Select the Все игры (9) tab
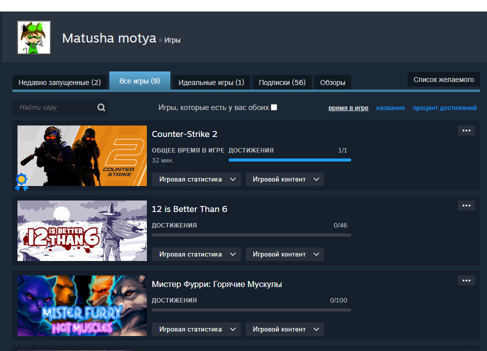487x351 pixels. [140, 81]
